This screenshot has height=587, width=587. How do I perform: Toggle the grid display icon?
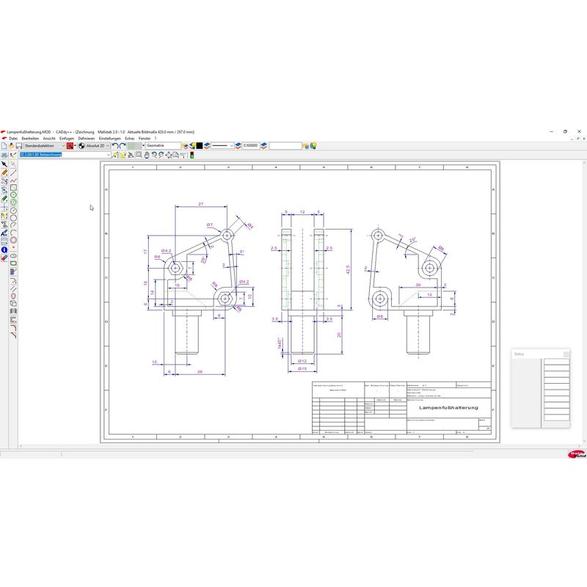pos(134,146)
